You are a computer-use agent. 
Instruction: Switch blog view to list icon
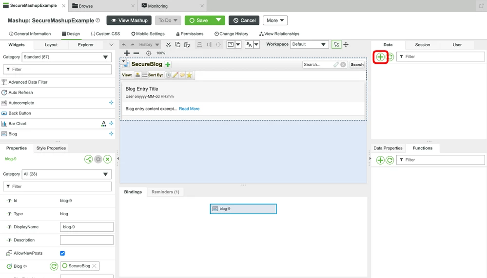click(145, 75)
